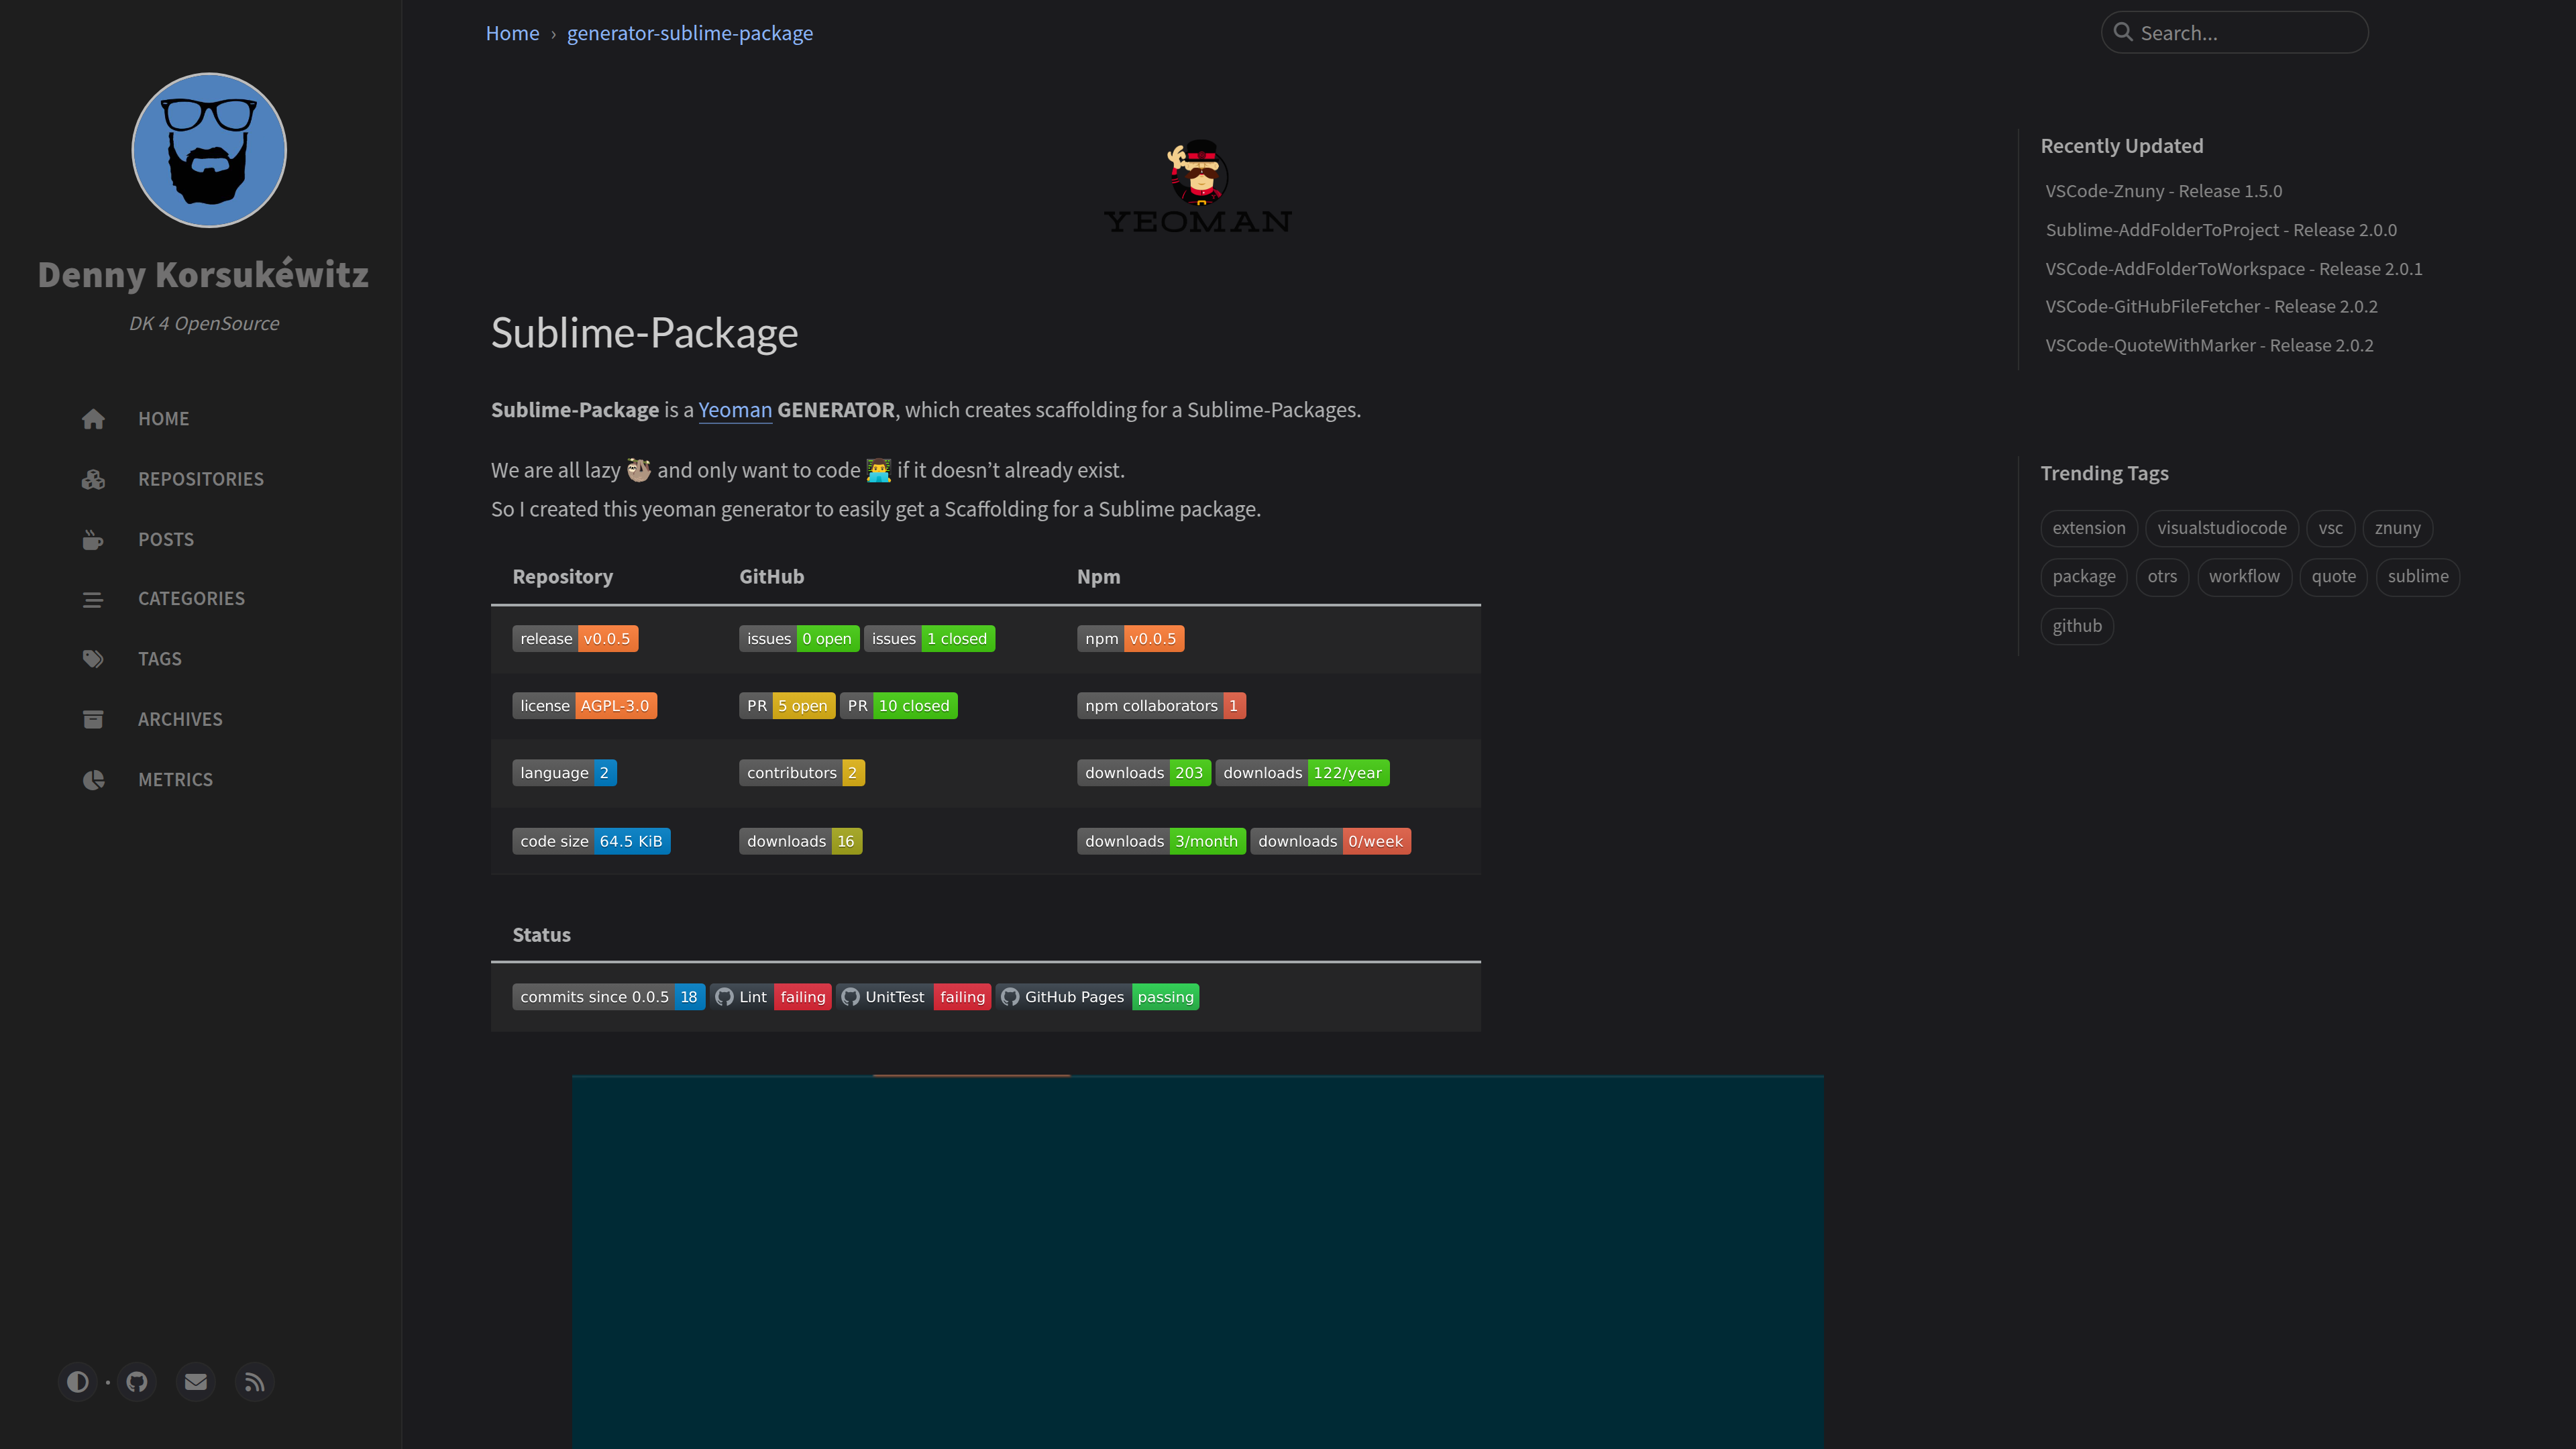This screenshot has width=2576, height=1449.
Task: Open the RSS feed icon
Action: click(255, 1382)
